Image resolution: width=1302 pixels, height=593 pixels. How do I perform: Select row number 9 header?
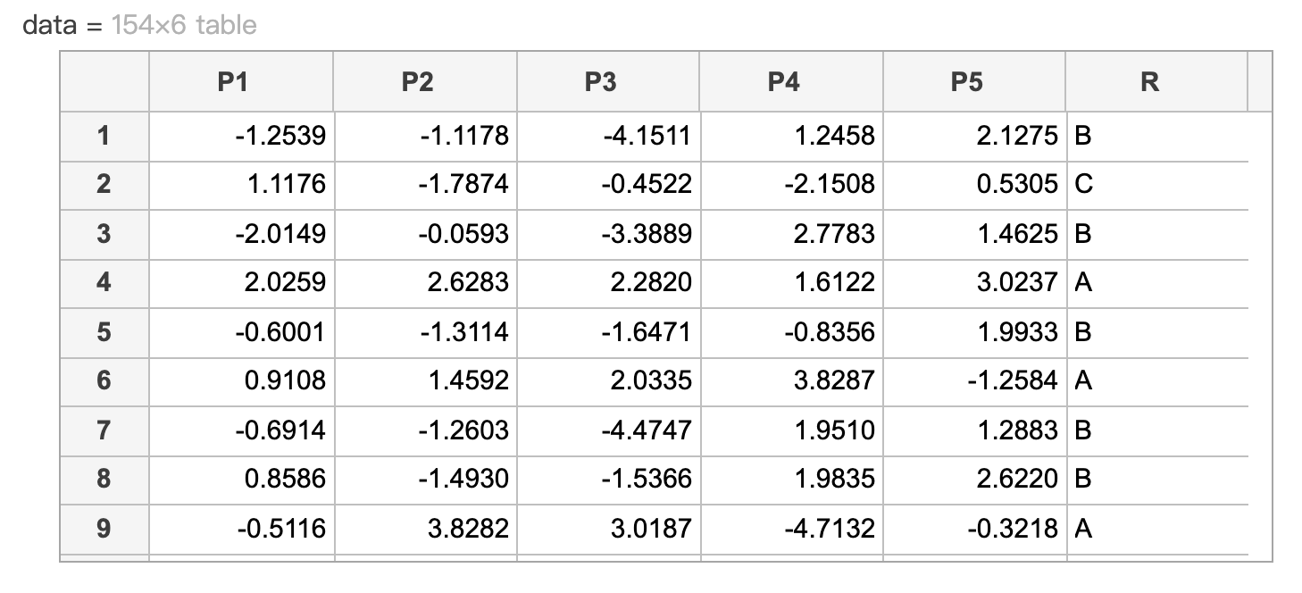[x=104, y=529]
